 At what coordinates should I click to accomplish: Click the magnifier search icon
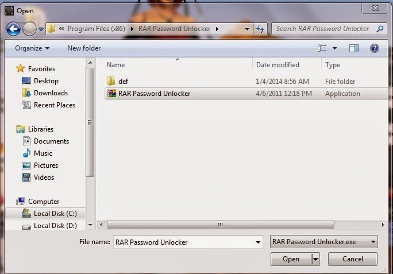tap(380, 29)
